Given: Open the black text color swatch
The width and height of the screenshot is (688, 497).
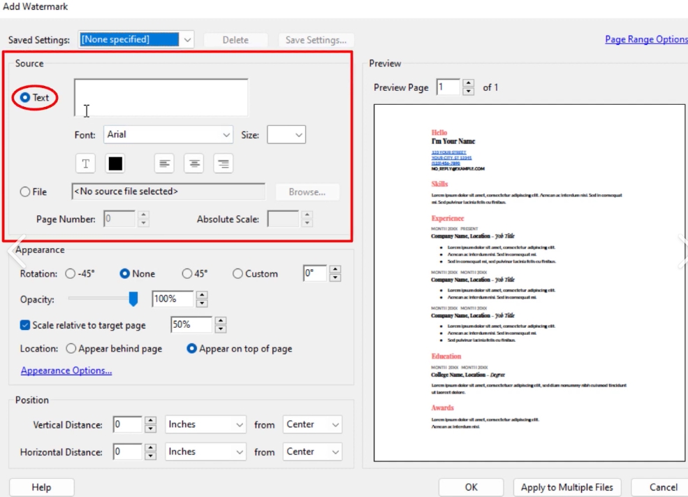Looking at the screenshot, I should (115, 164).
